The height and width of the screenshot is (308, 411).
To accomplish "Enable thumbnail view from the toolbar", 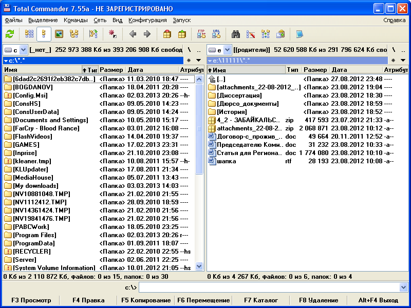I will [59, 34].
